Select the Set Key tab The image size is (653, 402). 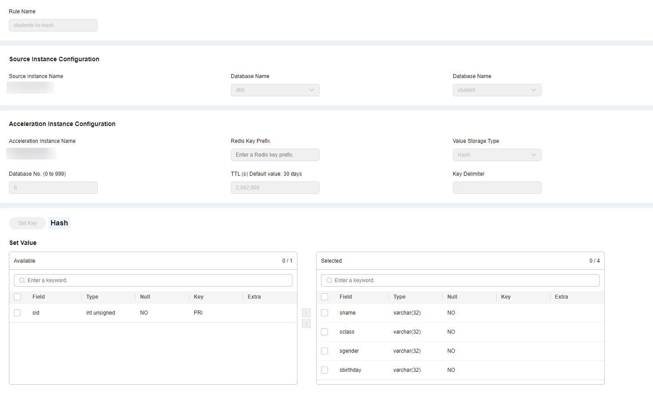coord(28,223)
